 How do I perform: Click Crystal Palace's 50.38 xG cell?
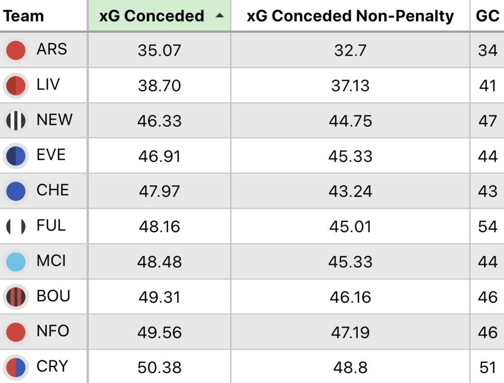click(x=159, y=367)
